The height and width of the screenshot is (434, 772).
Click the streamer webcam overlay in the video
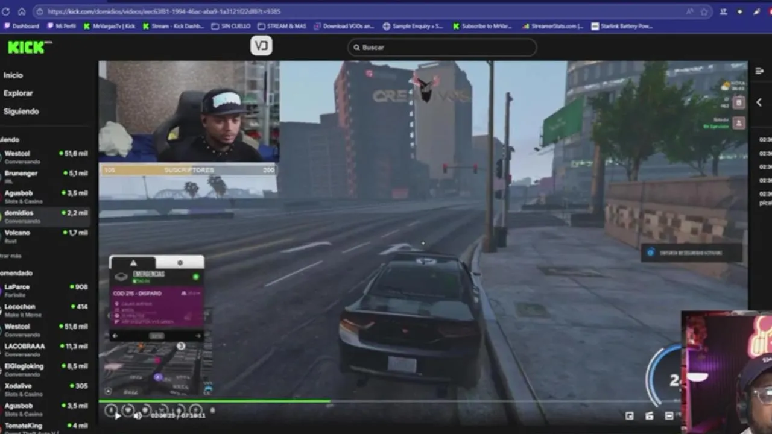click(x=189, y=112)
